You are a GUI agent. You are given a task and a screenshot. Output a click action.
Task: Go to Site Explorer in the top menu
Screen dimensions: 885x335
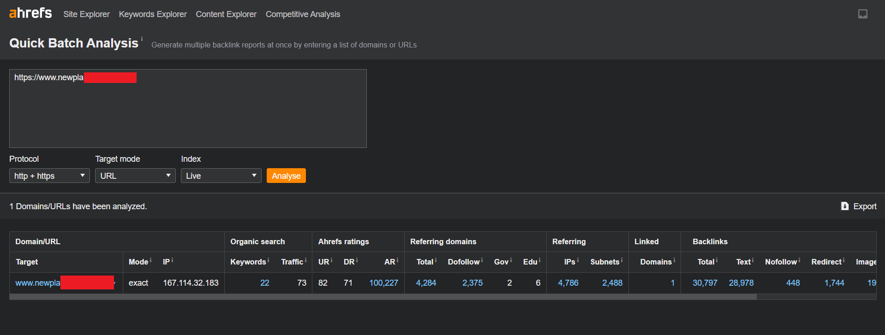click(x=86, y=14)
